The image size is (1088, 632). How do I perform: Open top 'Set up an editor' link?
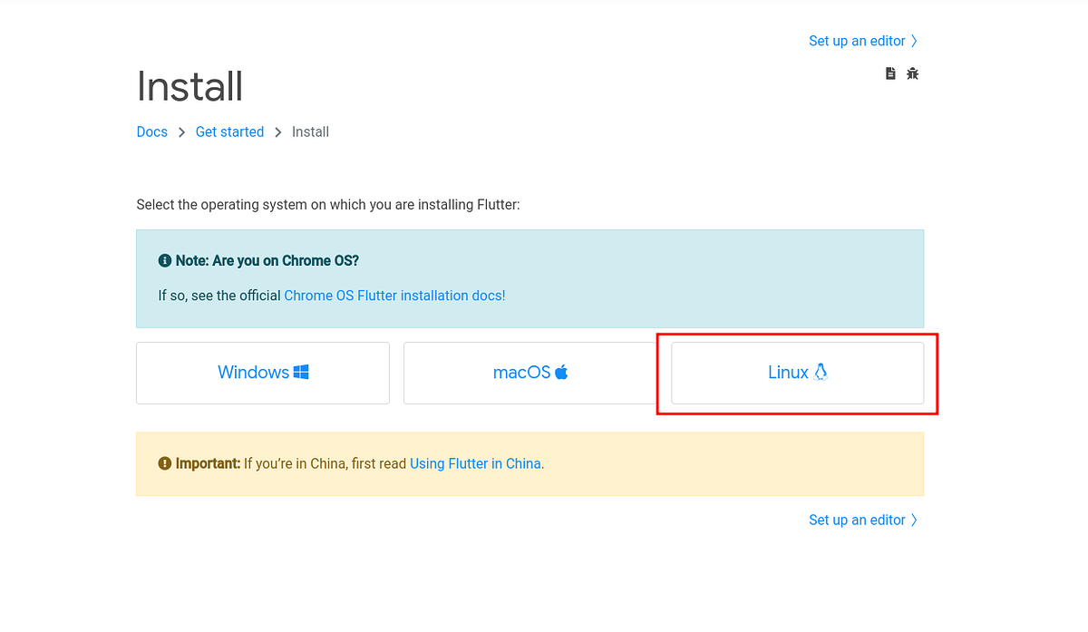tap(863, 41)
